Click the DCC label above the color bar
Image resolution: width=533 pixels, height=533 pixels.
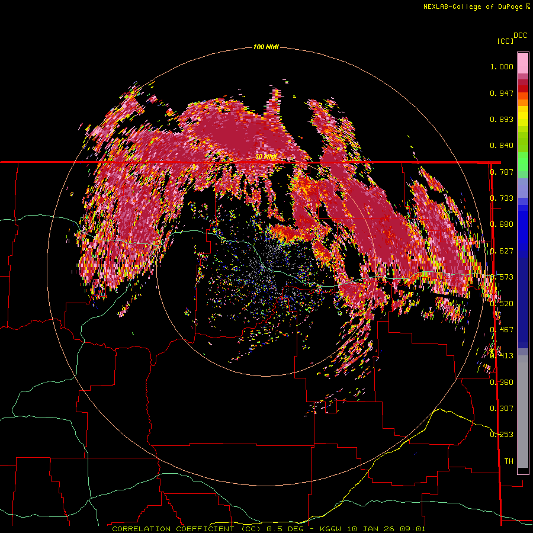click(521, 36)
